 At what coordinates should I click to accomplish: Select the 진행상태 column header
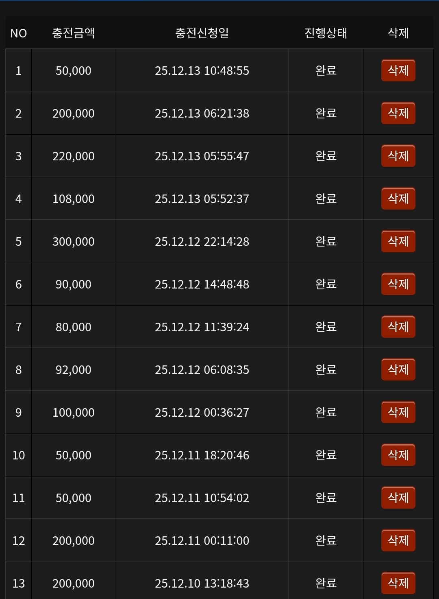point(326,33)
